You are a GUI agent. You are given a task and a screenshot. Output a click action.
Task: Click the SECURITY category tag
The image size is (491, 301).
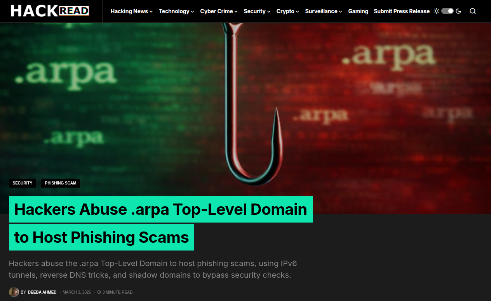(23, 183)
